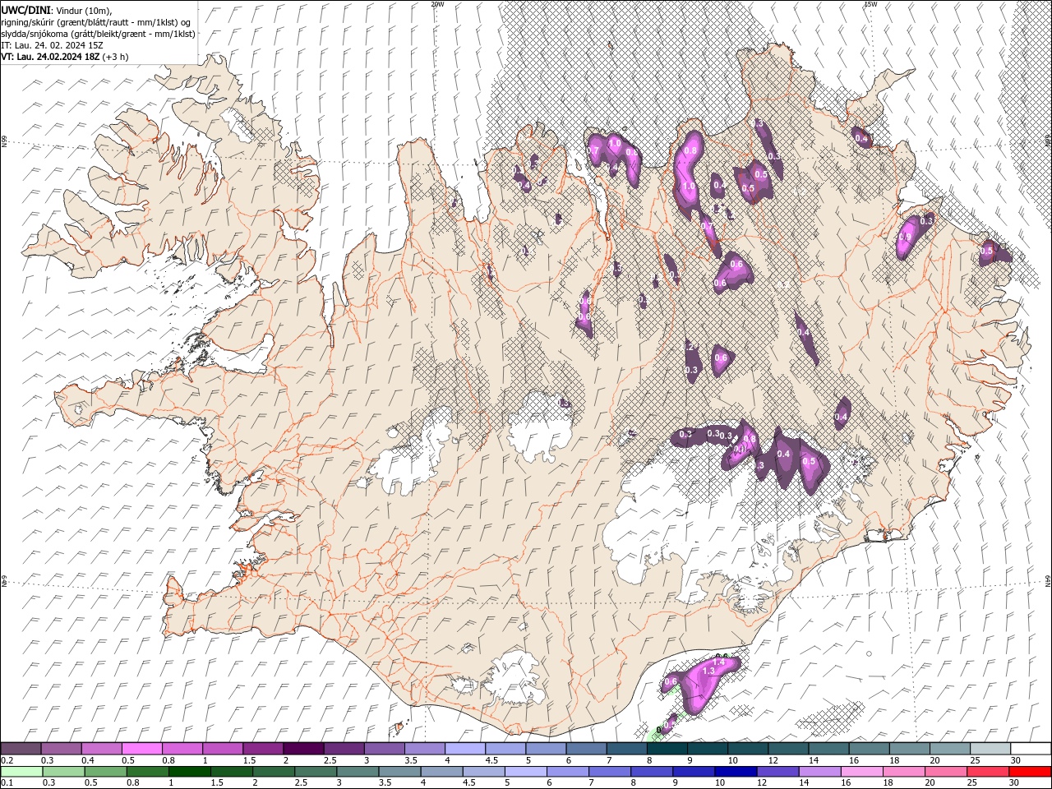The width and height of the screenshot is (1052, 789).
Task: Click the 20W meridian label at top
Action: point(437,4)
